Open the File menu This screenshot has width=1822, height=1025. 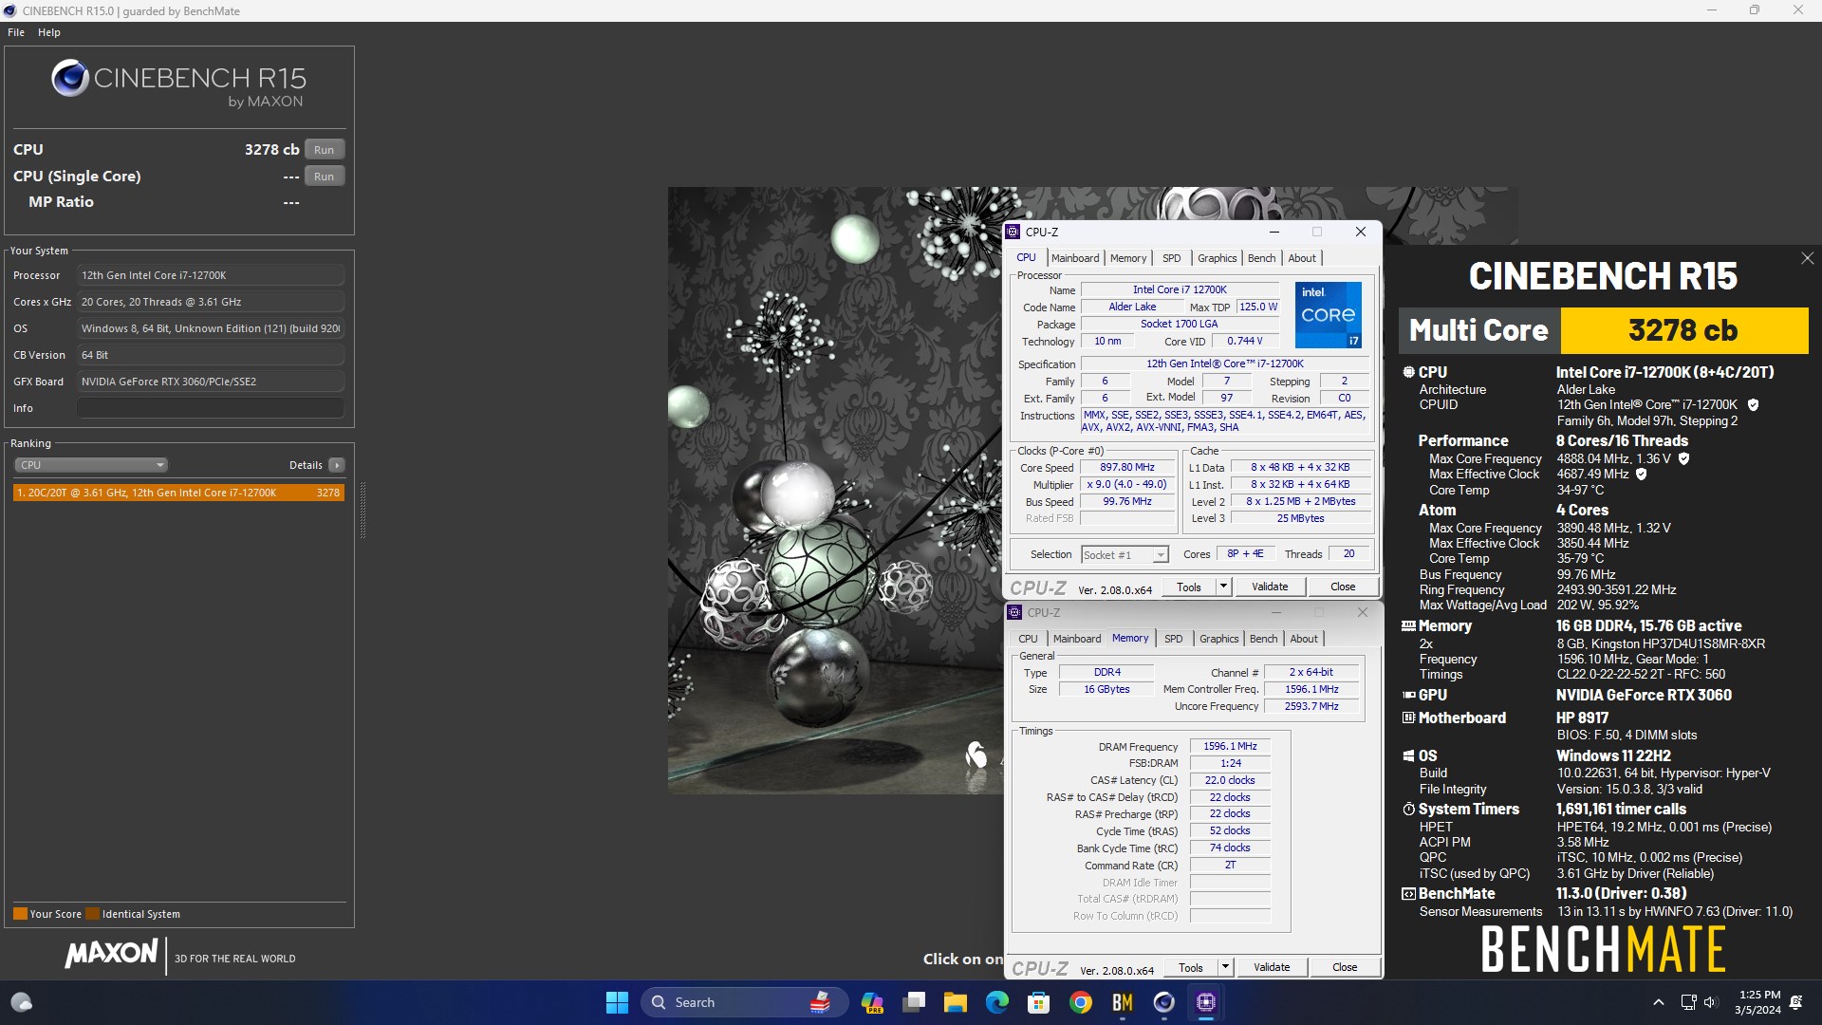16,32
